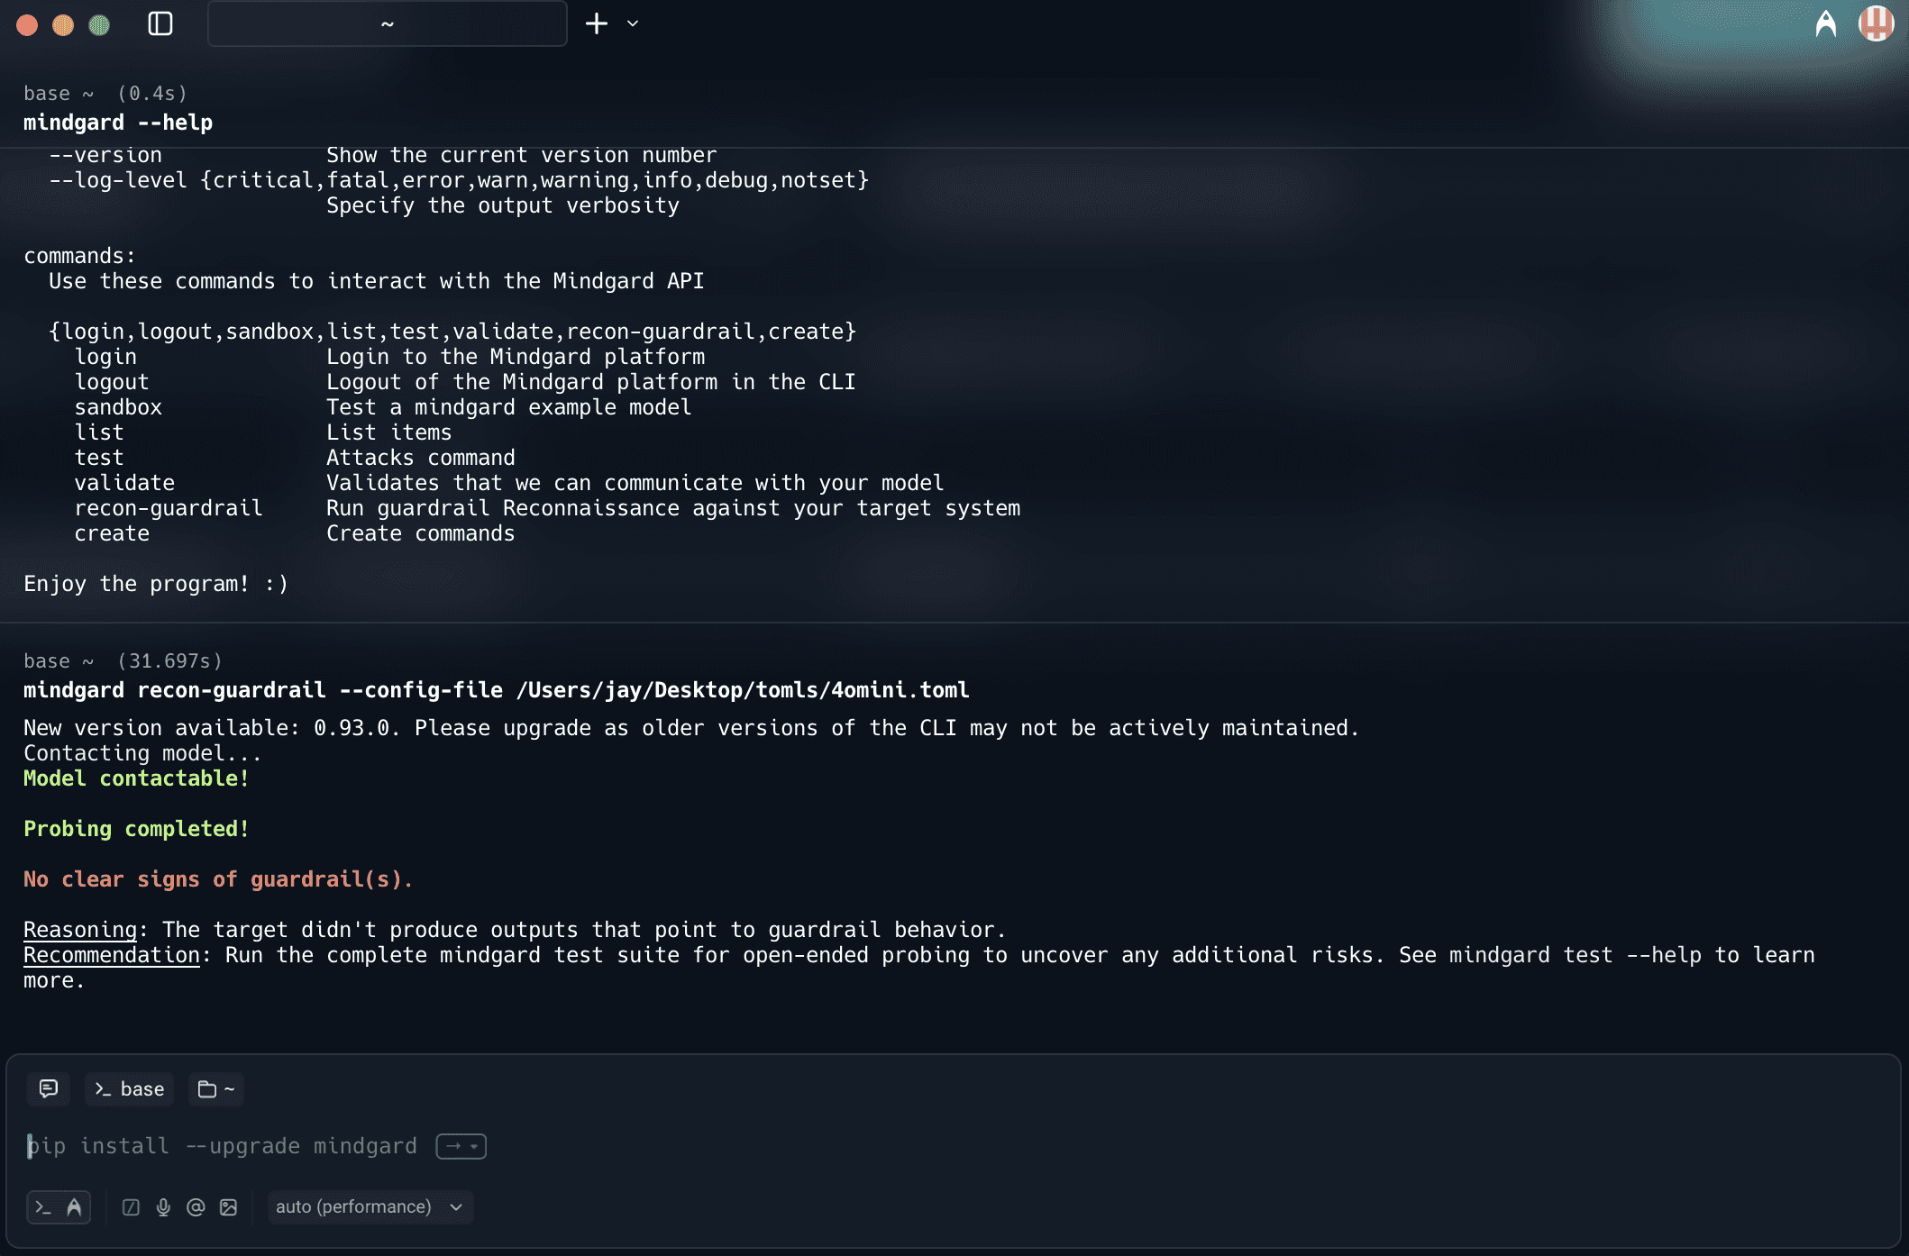Image resolution: width=1909 pixels, height=1256 pixels.
Task: Open slash commands icon
Action: pos(131,1207)
